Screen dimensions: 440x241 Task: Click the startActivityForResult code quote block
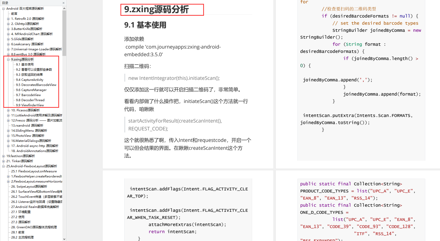[175, 125]
